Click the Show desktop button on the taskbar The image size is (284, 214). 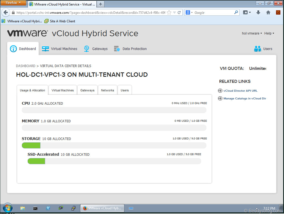(281, 208)
